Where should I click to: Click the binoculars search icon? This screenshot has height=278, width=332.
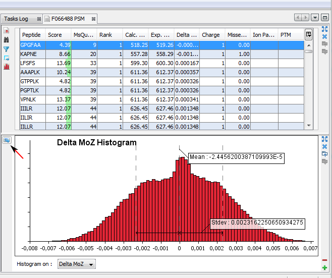pos(7,39)
